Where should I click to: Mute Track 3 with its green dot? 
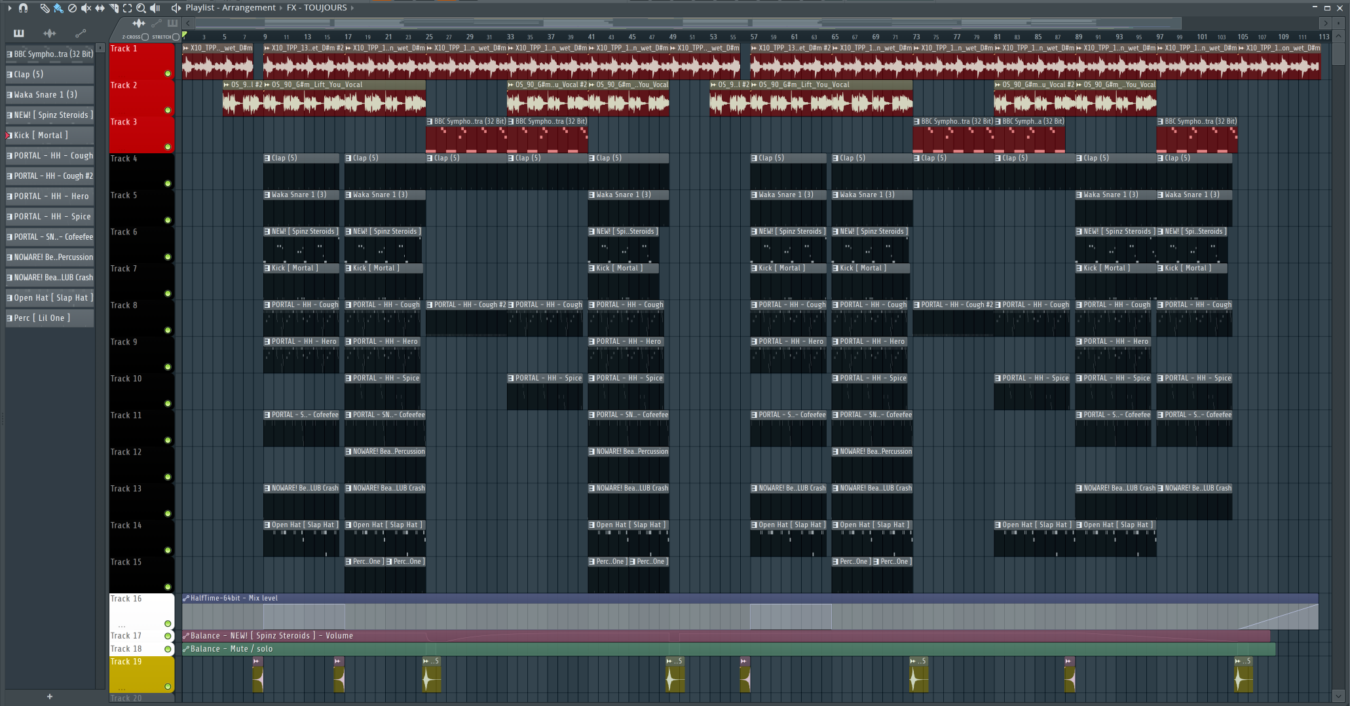168,147
